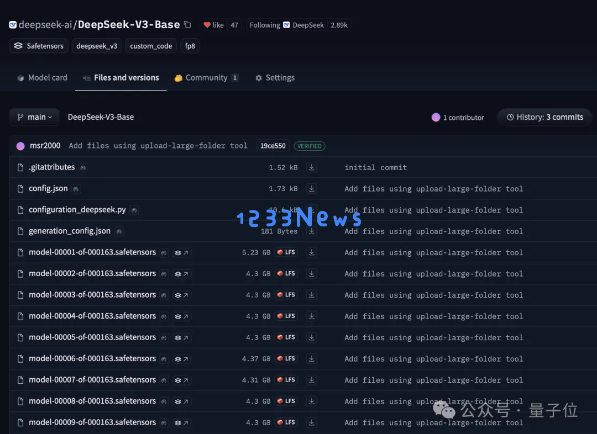Image resolution: width=597 pixels, height=434 pixels.
Task: Open model-00004-of-000163.safetensors
Action: coord(92,316)
